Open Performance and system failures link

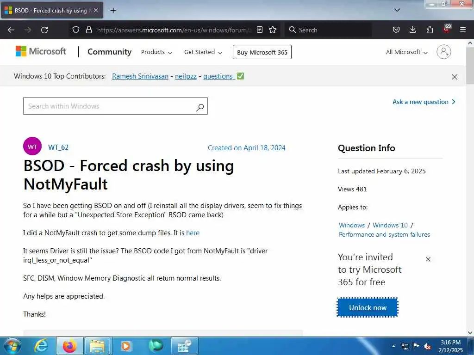(x=384, y=234)
